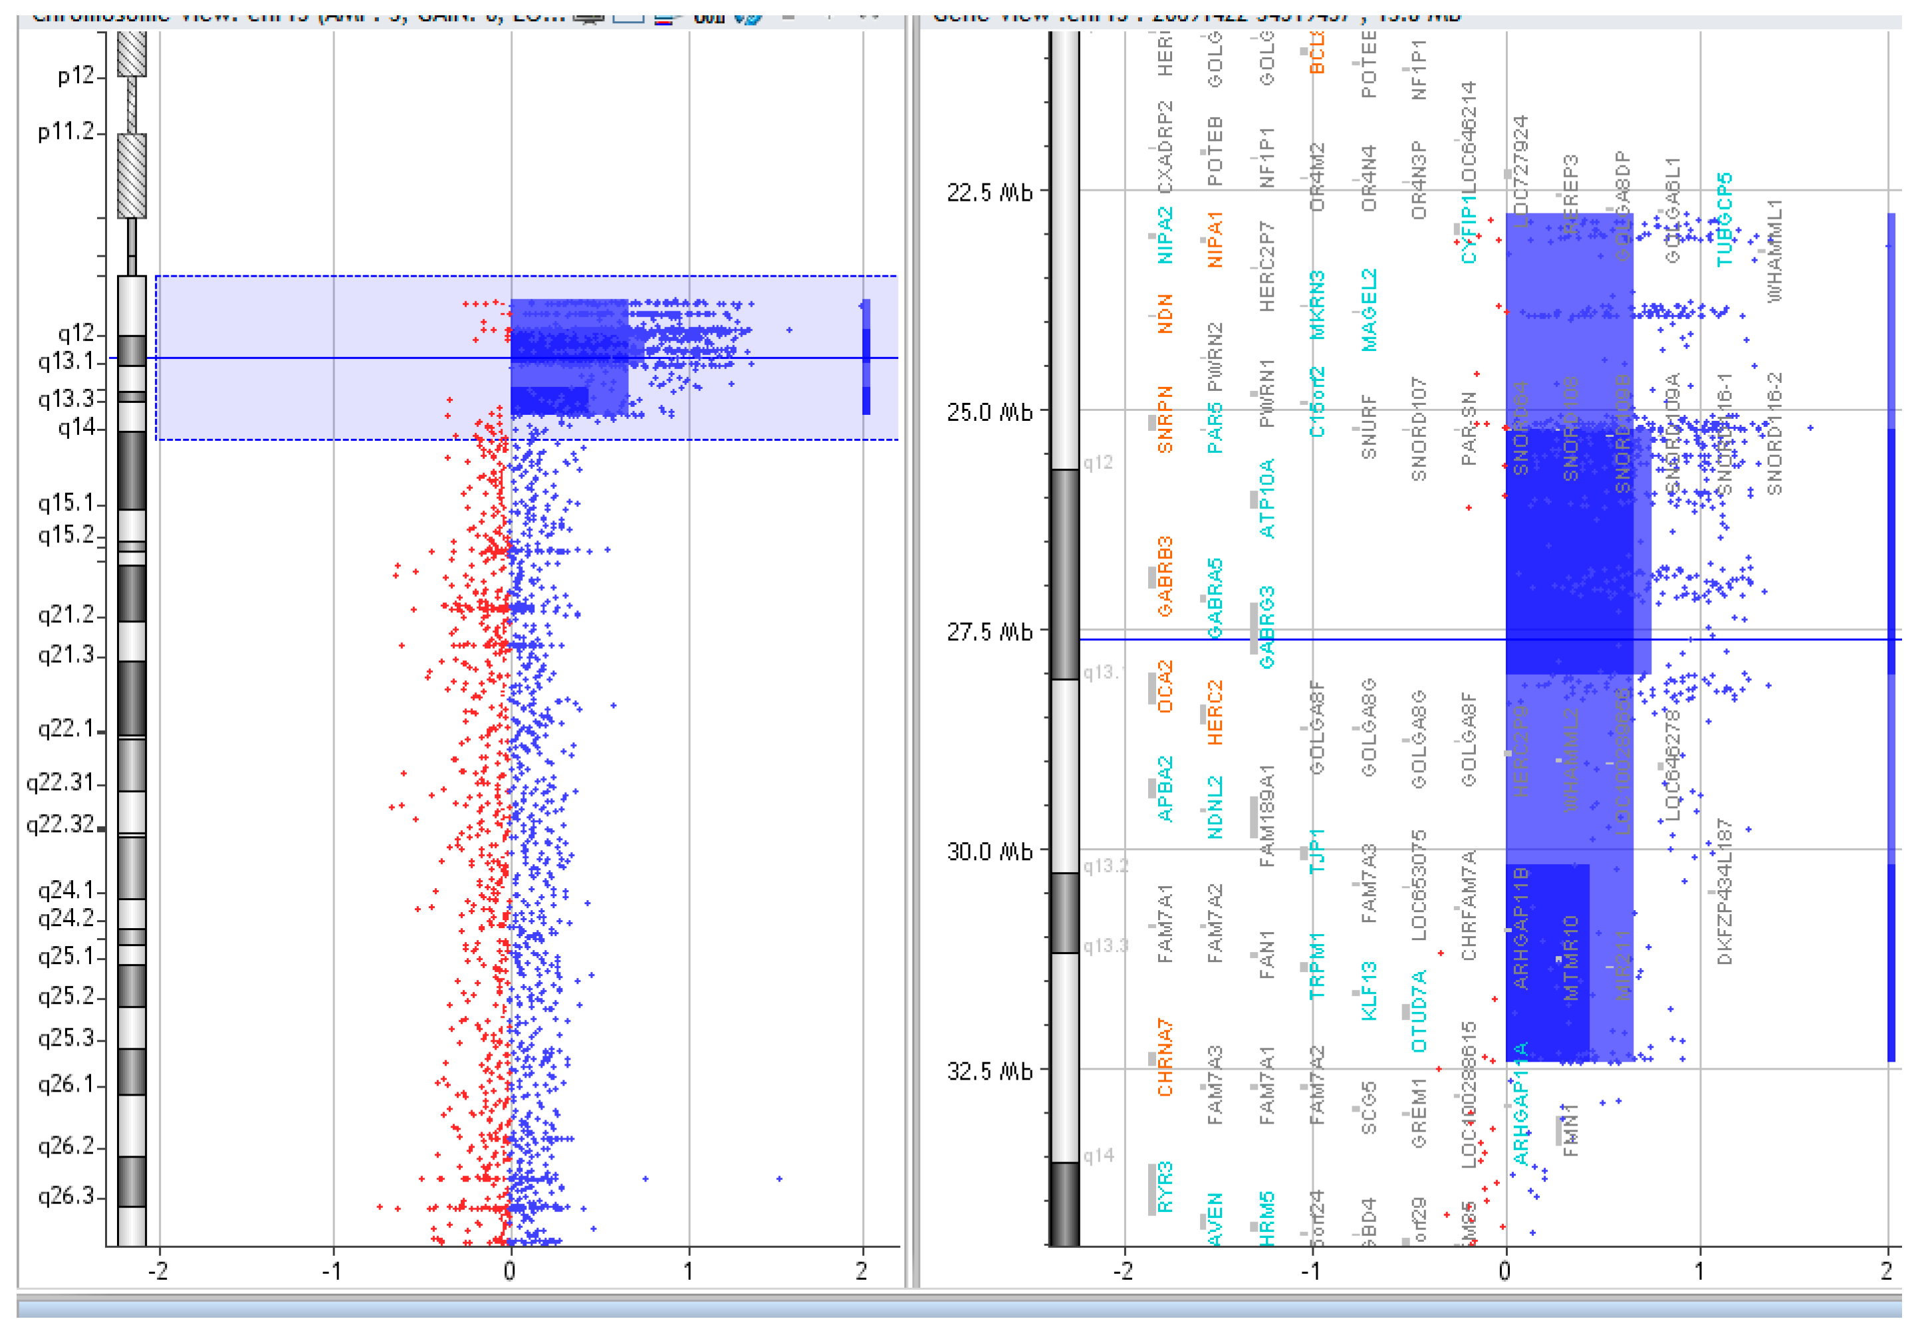
Task: Select the q13.1 label in chromosome view
Action: tap(66, 361)
